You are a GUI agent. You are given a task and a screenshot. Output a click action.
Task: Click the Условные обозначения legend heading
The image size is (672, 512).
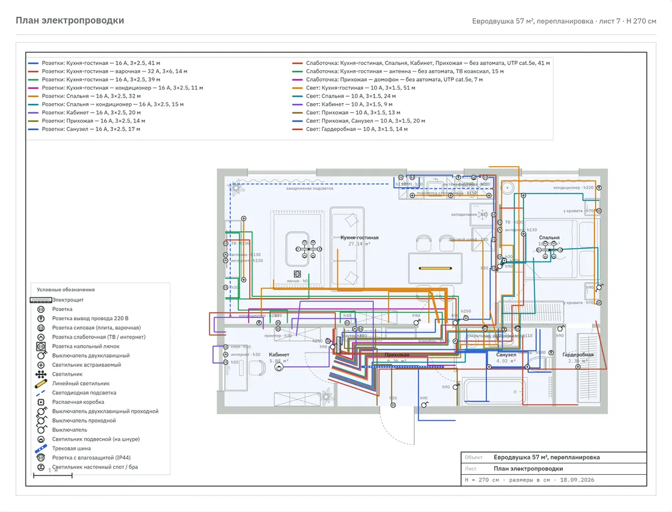pos(65,290)
